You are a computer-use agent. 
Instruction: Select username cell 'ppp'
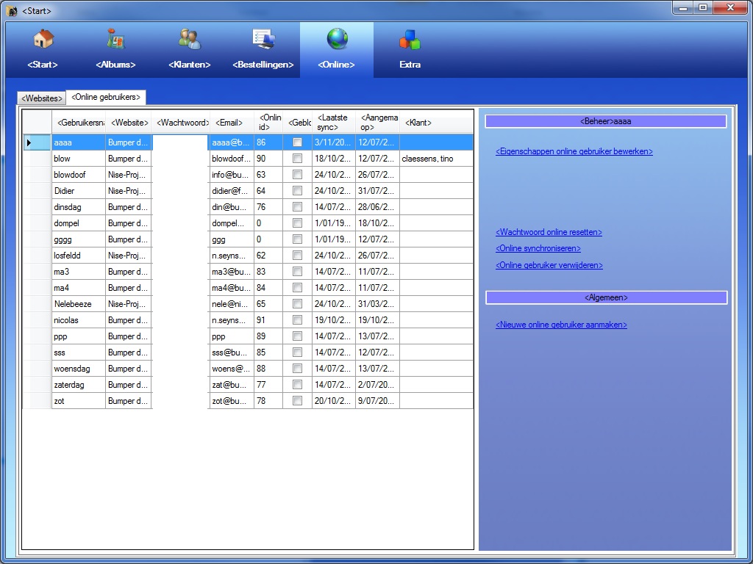click(79, 336)
